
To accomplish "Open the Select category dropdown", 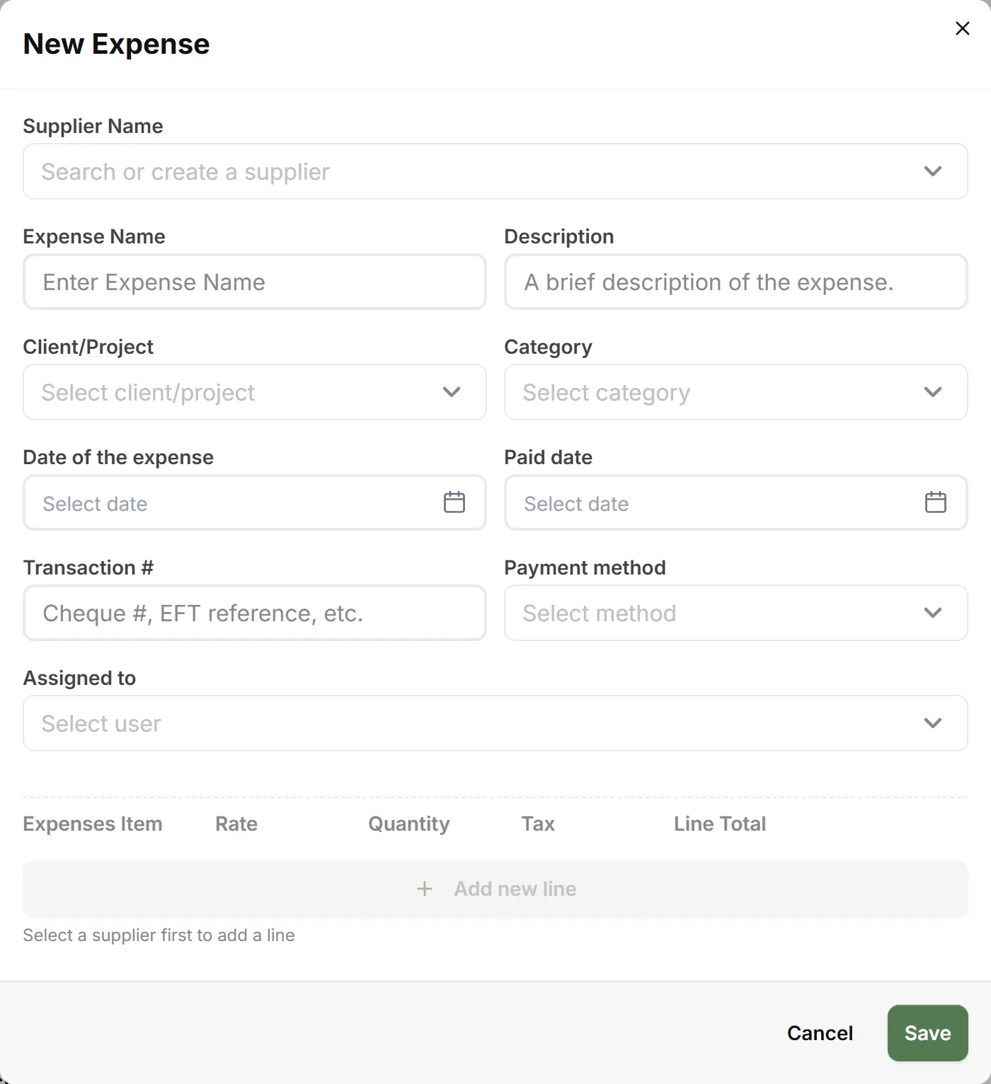I will [736, 392].
